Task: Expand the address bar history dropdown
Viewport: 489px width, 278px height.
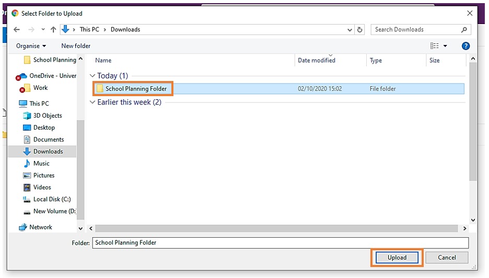Action: click(350, 30)
